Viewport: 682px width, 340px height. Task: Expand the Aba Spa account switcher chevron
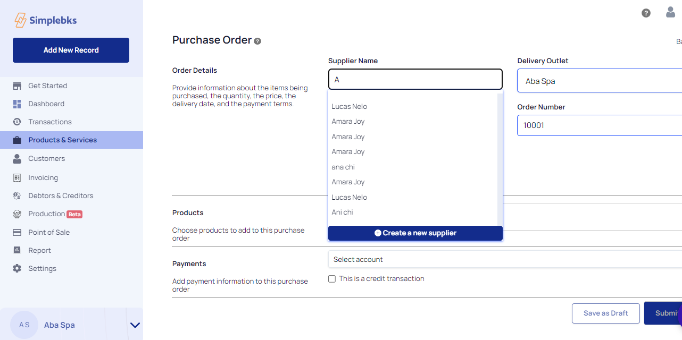pos(135,325)
